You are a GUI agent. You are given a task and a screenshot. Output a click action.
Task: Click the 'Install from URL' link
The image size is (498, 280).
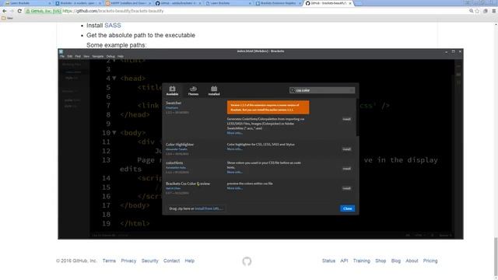click(209, 208)
